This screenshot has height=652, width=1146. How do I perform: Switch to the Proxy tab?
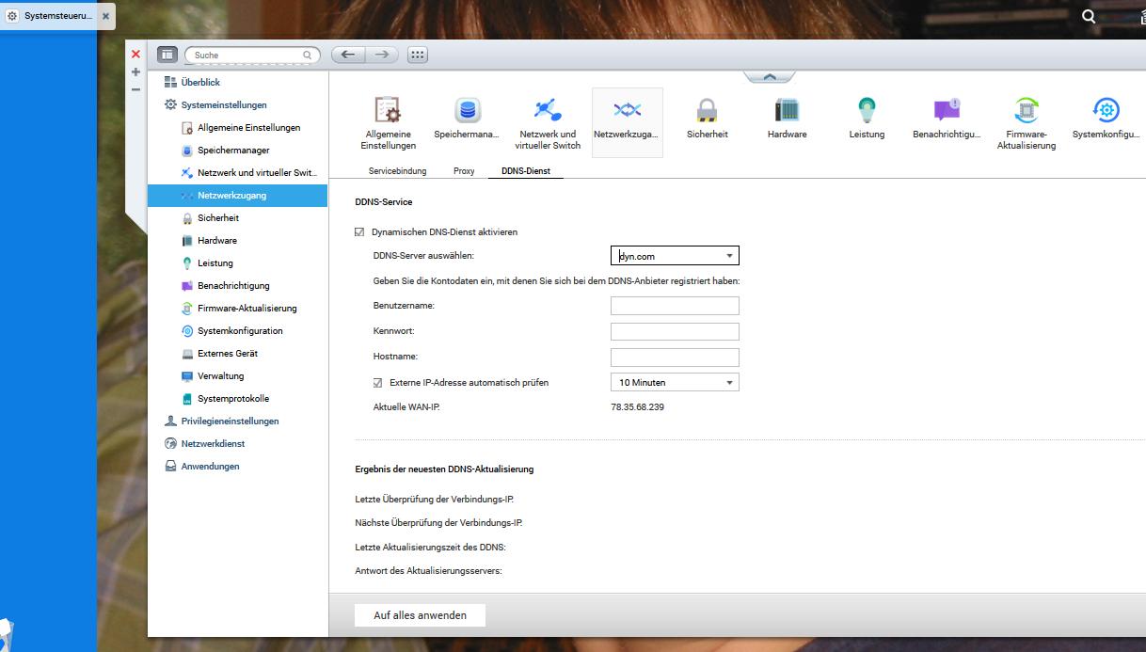(463, 171)
